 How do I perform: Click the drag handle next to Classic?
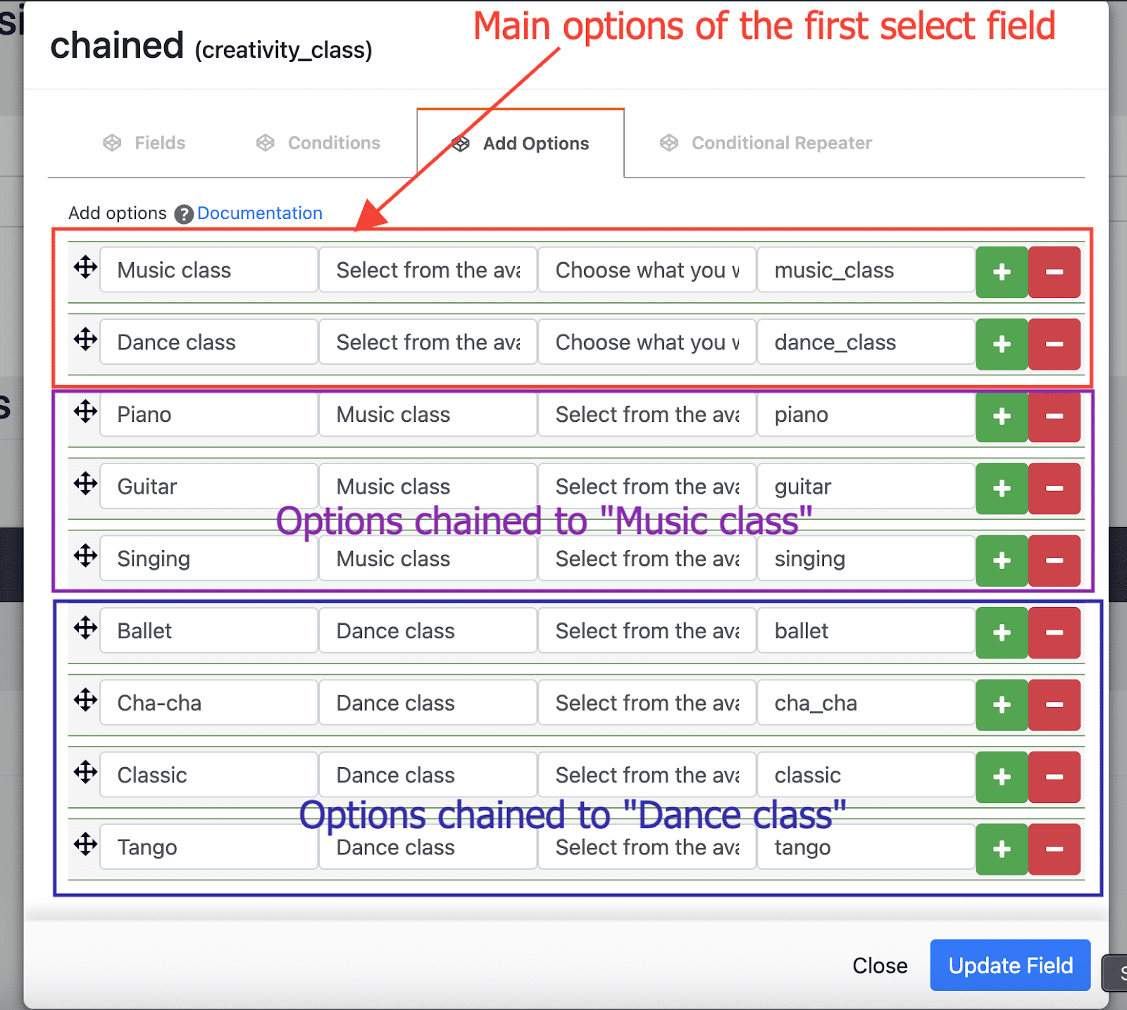point(85,772)
